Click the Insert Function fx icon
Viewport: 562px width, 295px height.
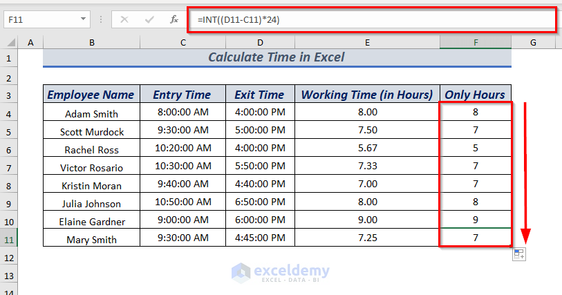point(174,19)
